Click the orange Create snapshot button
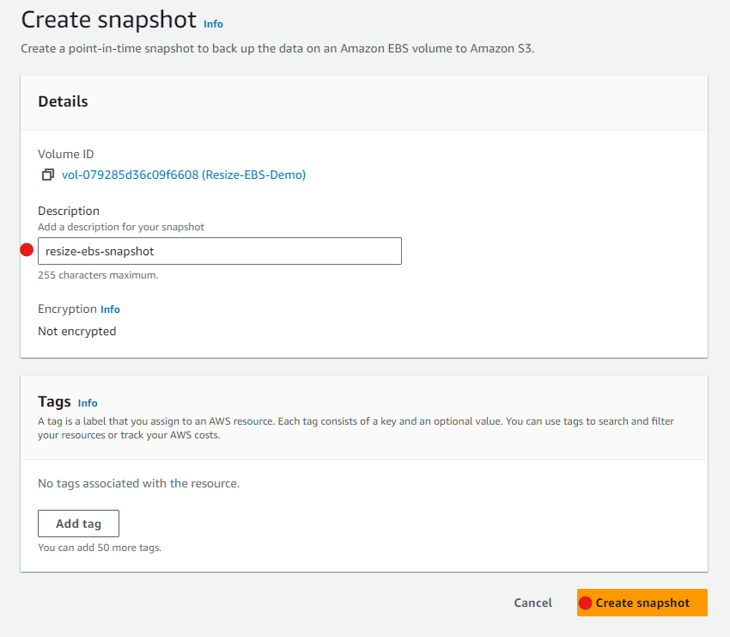Image resolution: width=730 pixels, height=637 pixels. click(x=642, y=603)
